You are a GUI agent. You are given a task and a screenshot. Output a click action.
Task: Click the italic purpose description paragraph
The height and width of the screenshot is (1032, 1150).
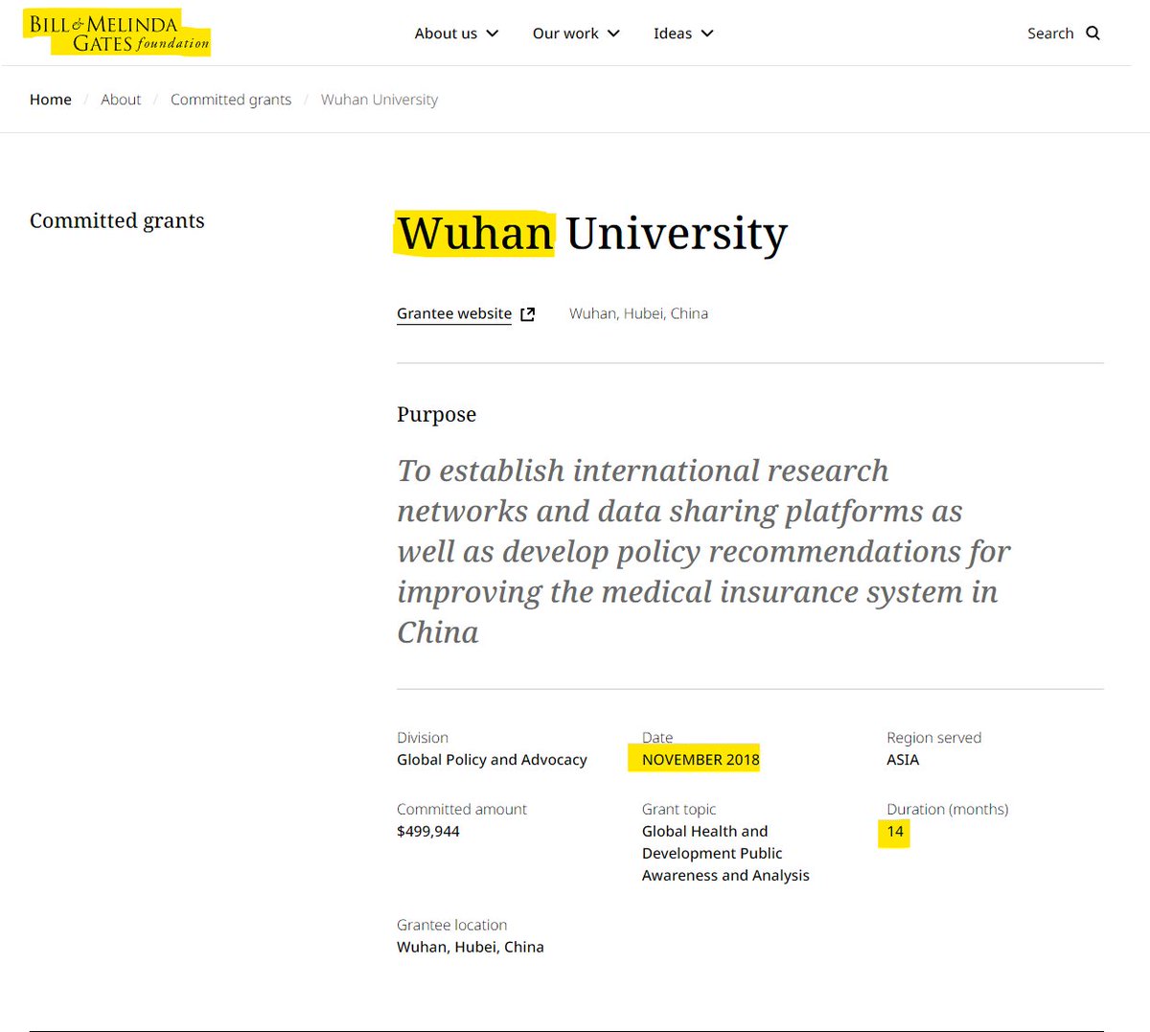click(703, 551)
